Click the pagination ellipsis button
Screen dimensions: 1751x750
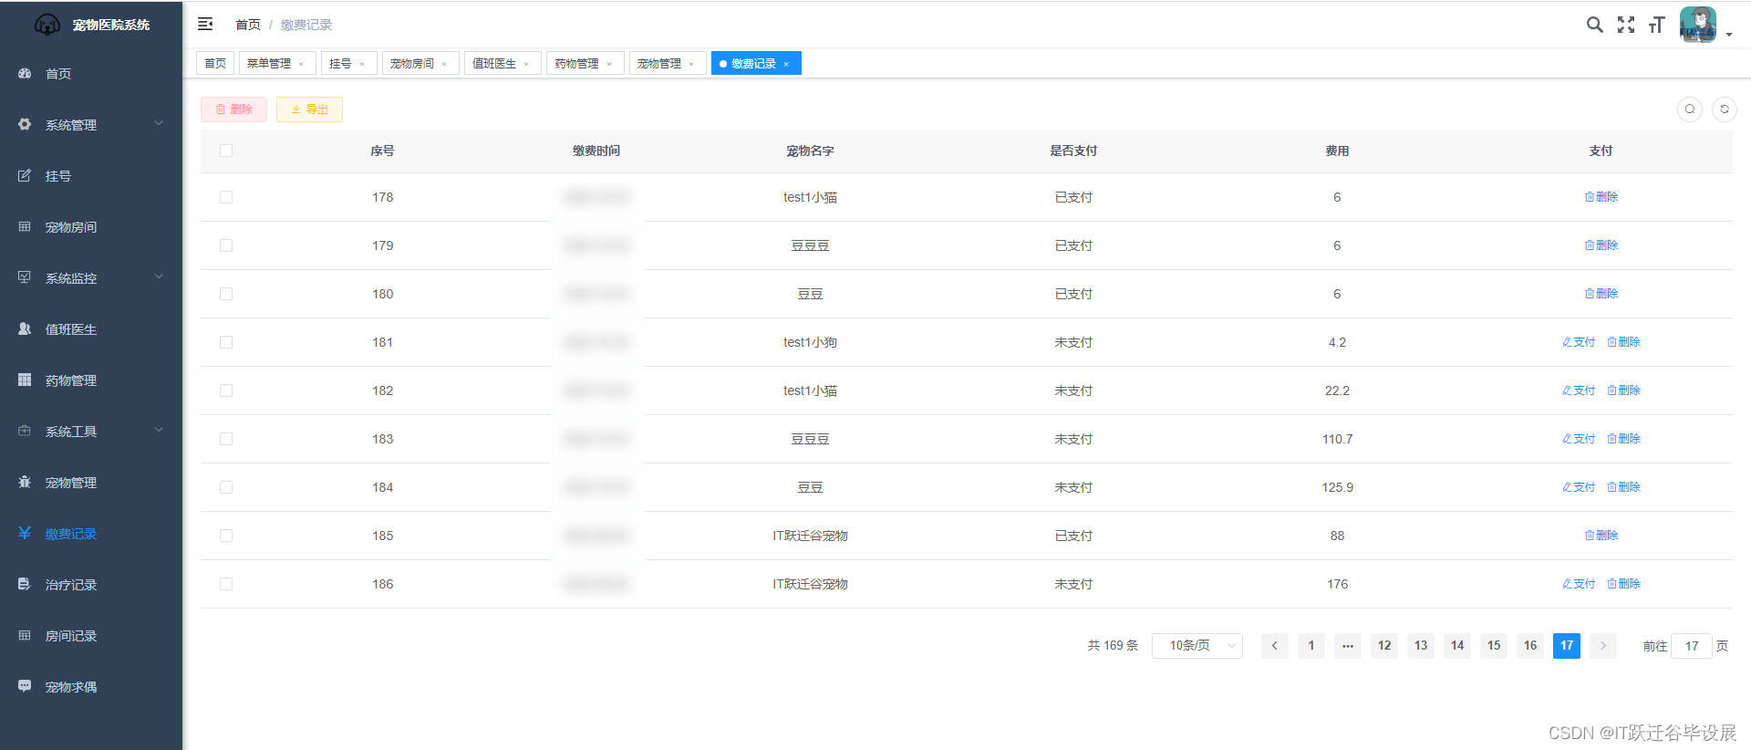tap(1348, 645)
